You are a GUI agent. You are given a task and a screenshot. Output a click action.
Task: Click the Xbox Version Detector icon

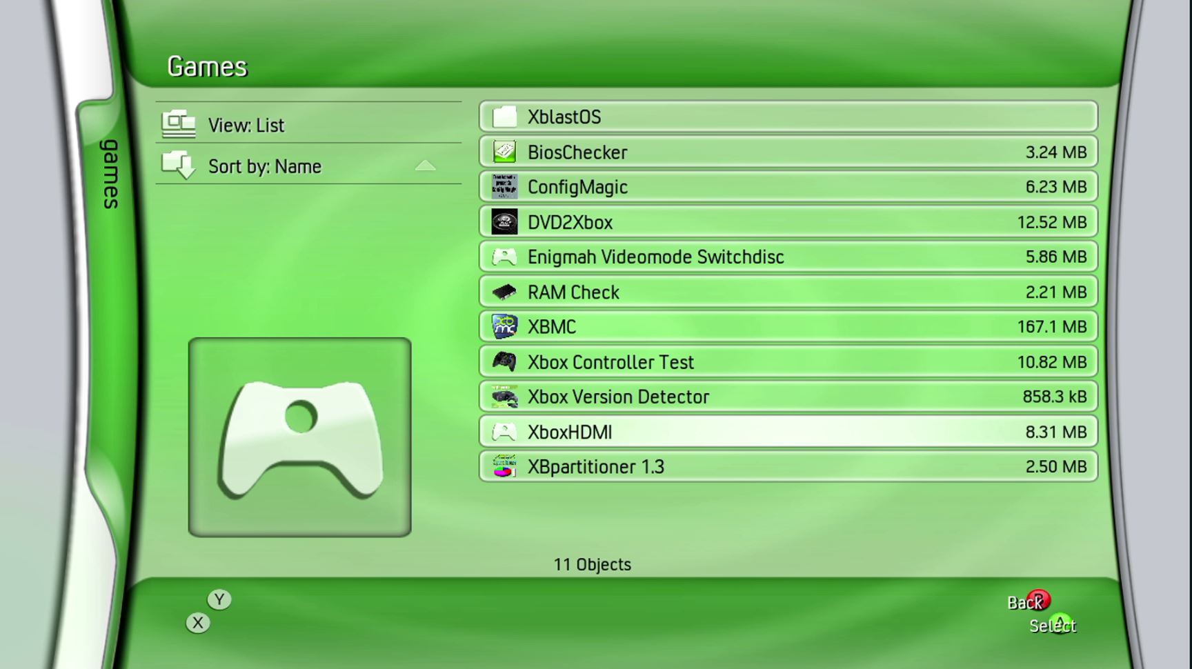pos(504,397)
